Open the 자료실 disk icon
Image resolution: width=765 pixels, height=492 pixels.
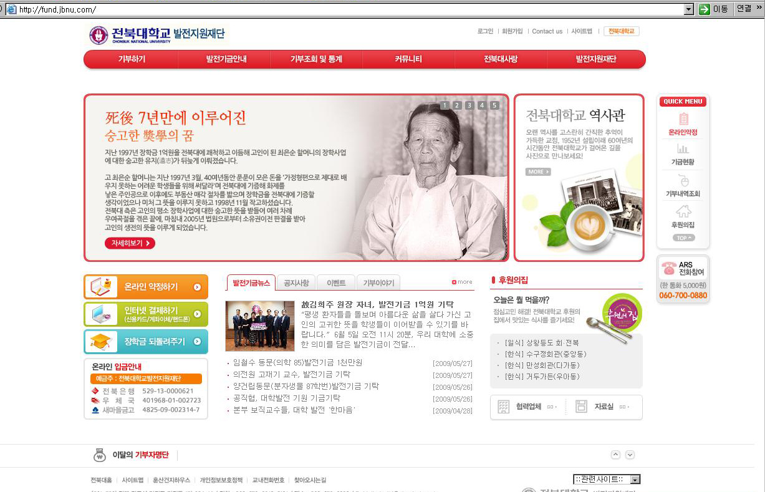pos(581,407)
